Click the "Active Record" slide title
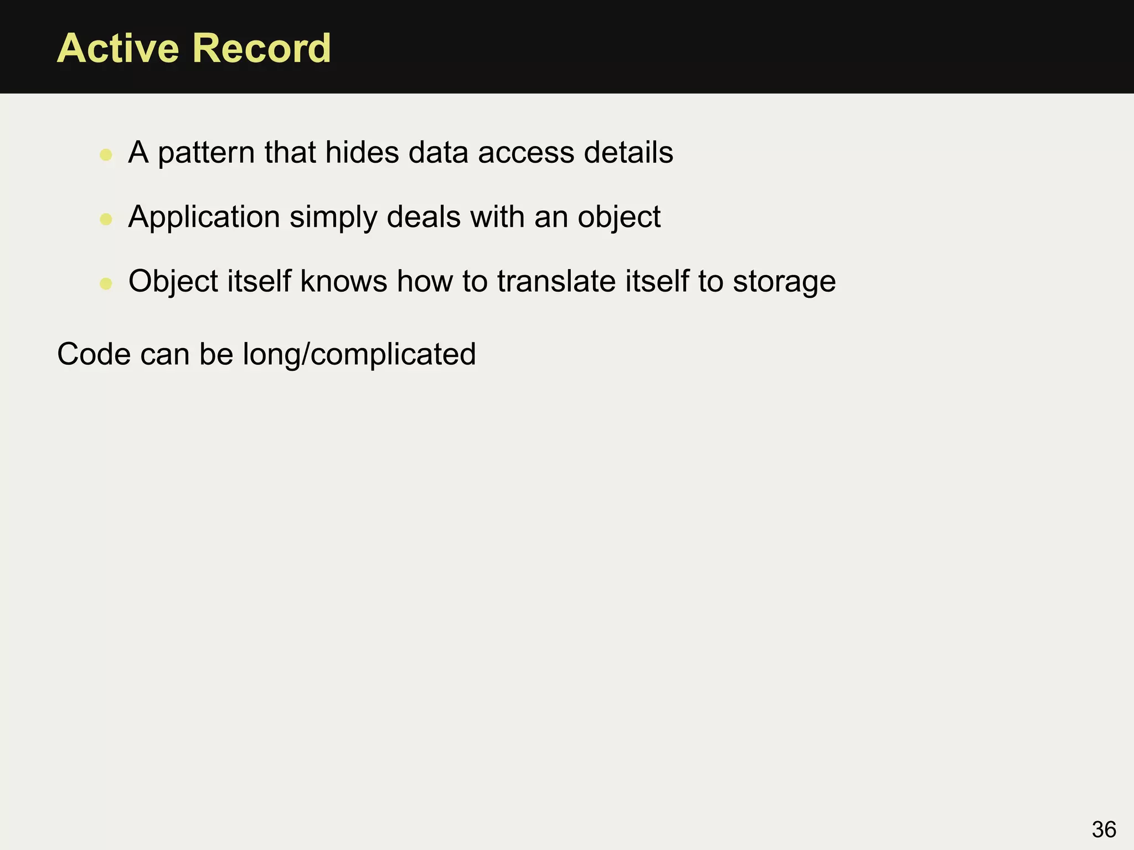Viewport: 1134px width, 850px height. pyautogui.click(x=194, y=48)
